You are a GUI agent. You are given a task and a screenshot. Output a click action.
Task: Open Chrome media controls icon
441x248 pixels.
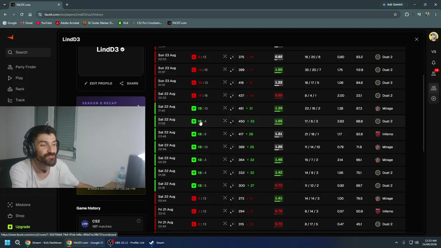tap(419, 14)
